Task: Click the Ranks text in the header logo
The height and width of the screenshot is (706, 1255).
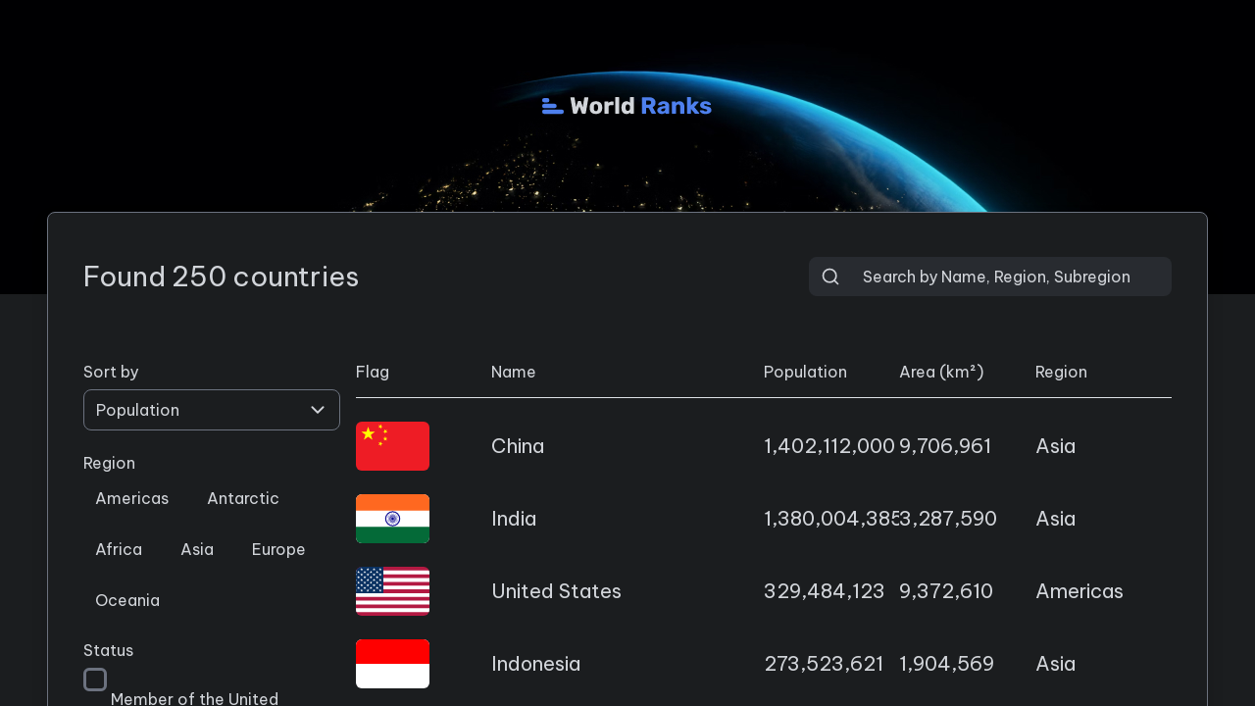Action: click(676, 105)
